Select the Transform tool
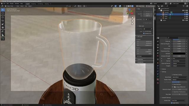The height and width of the screenshot is (106, 189). click(x=3, y=27)
